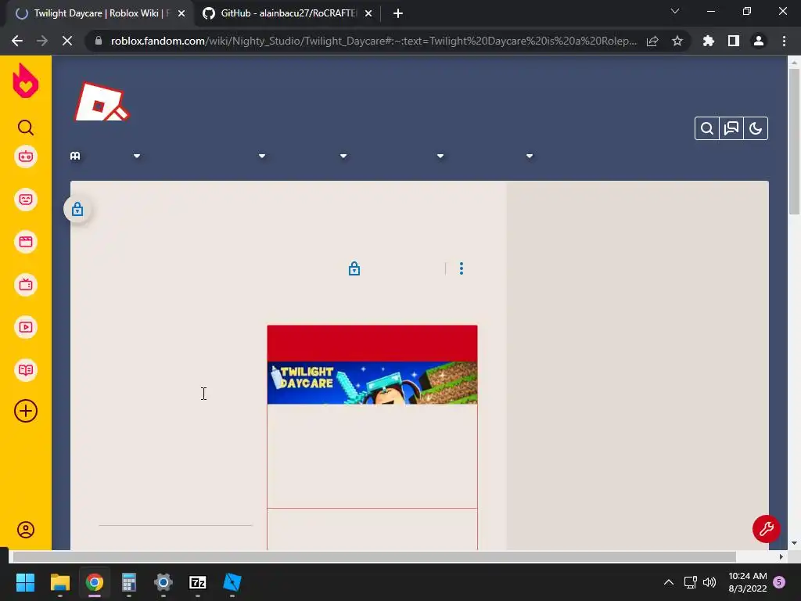
Task: Click the Fandom flame heart logo
Action: pos(26,81)
